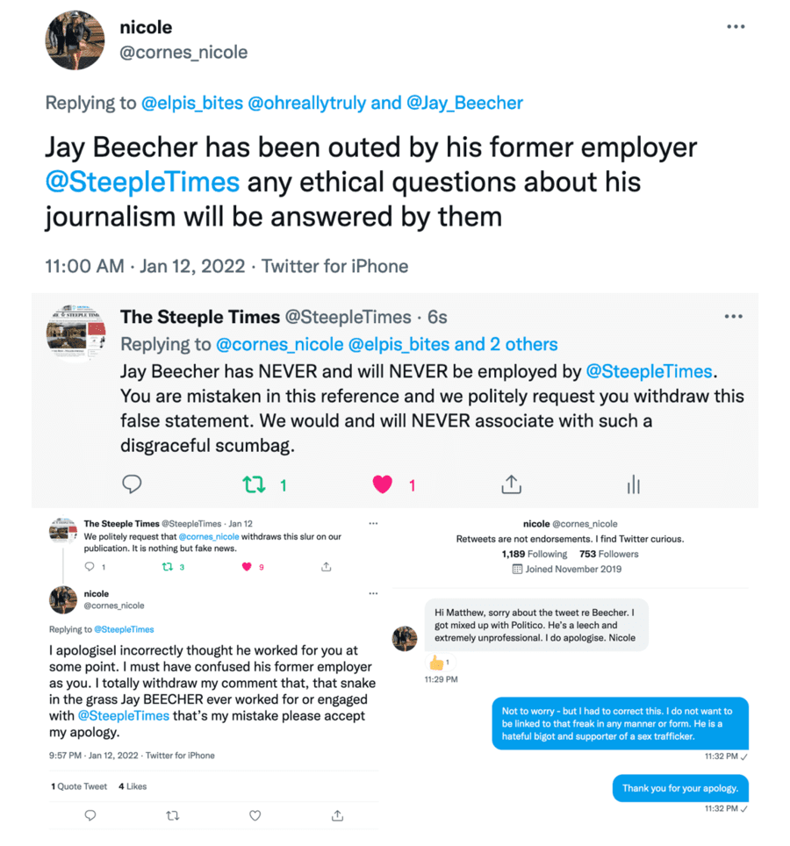The width and height of the screenshot is (790, 846).
Task: View analytics for Steeple Times reply
Action: pyautogui.click(x=633, y=484)
